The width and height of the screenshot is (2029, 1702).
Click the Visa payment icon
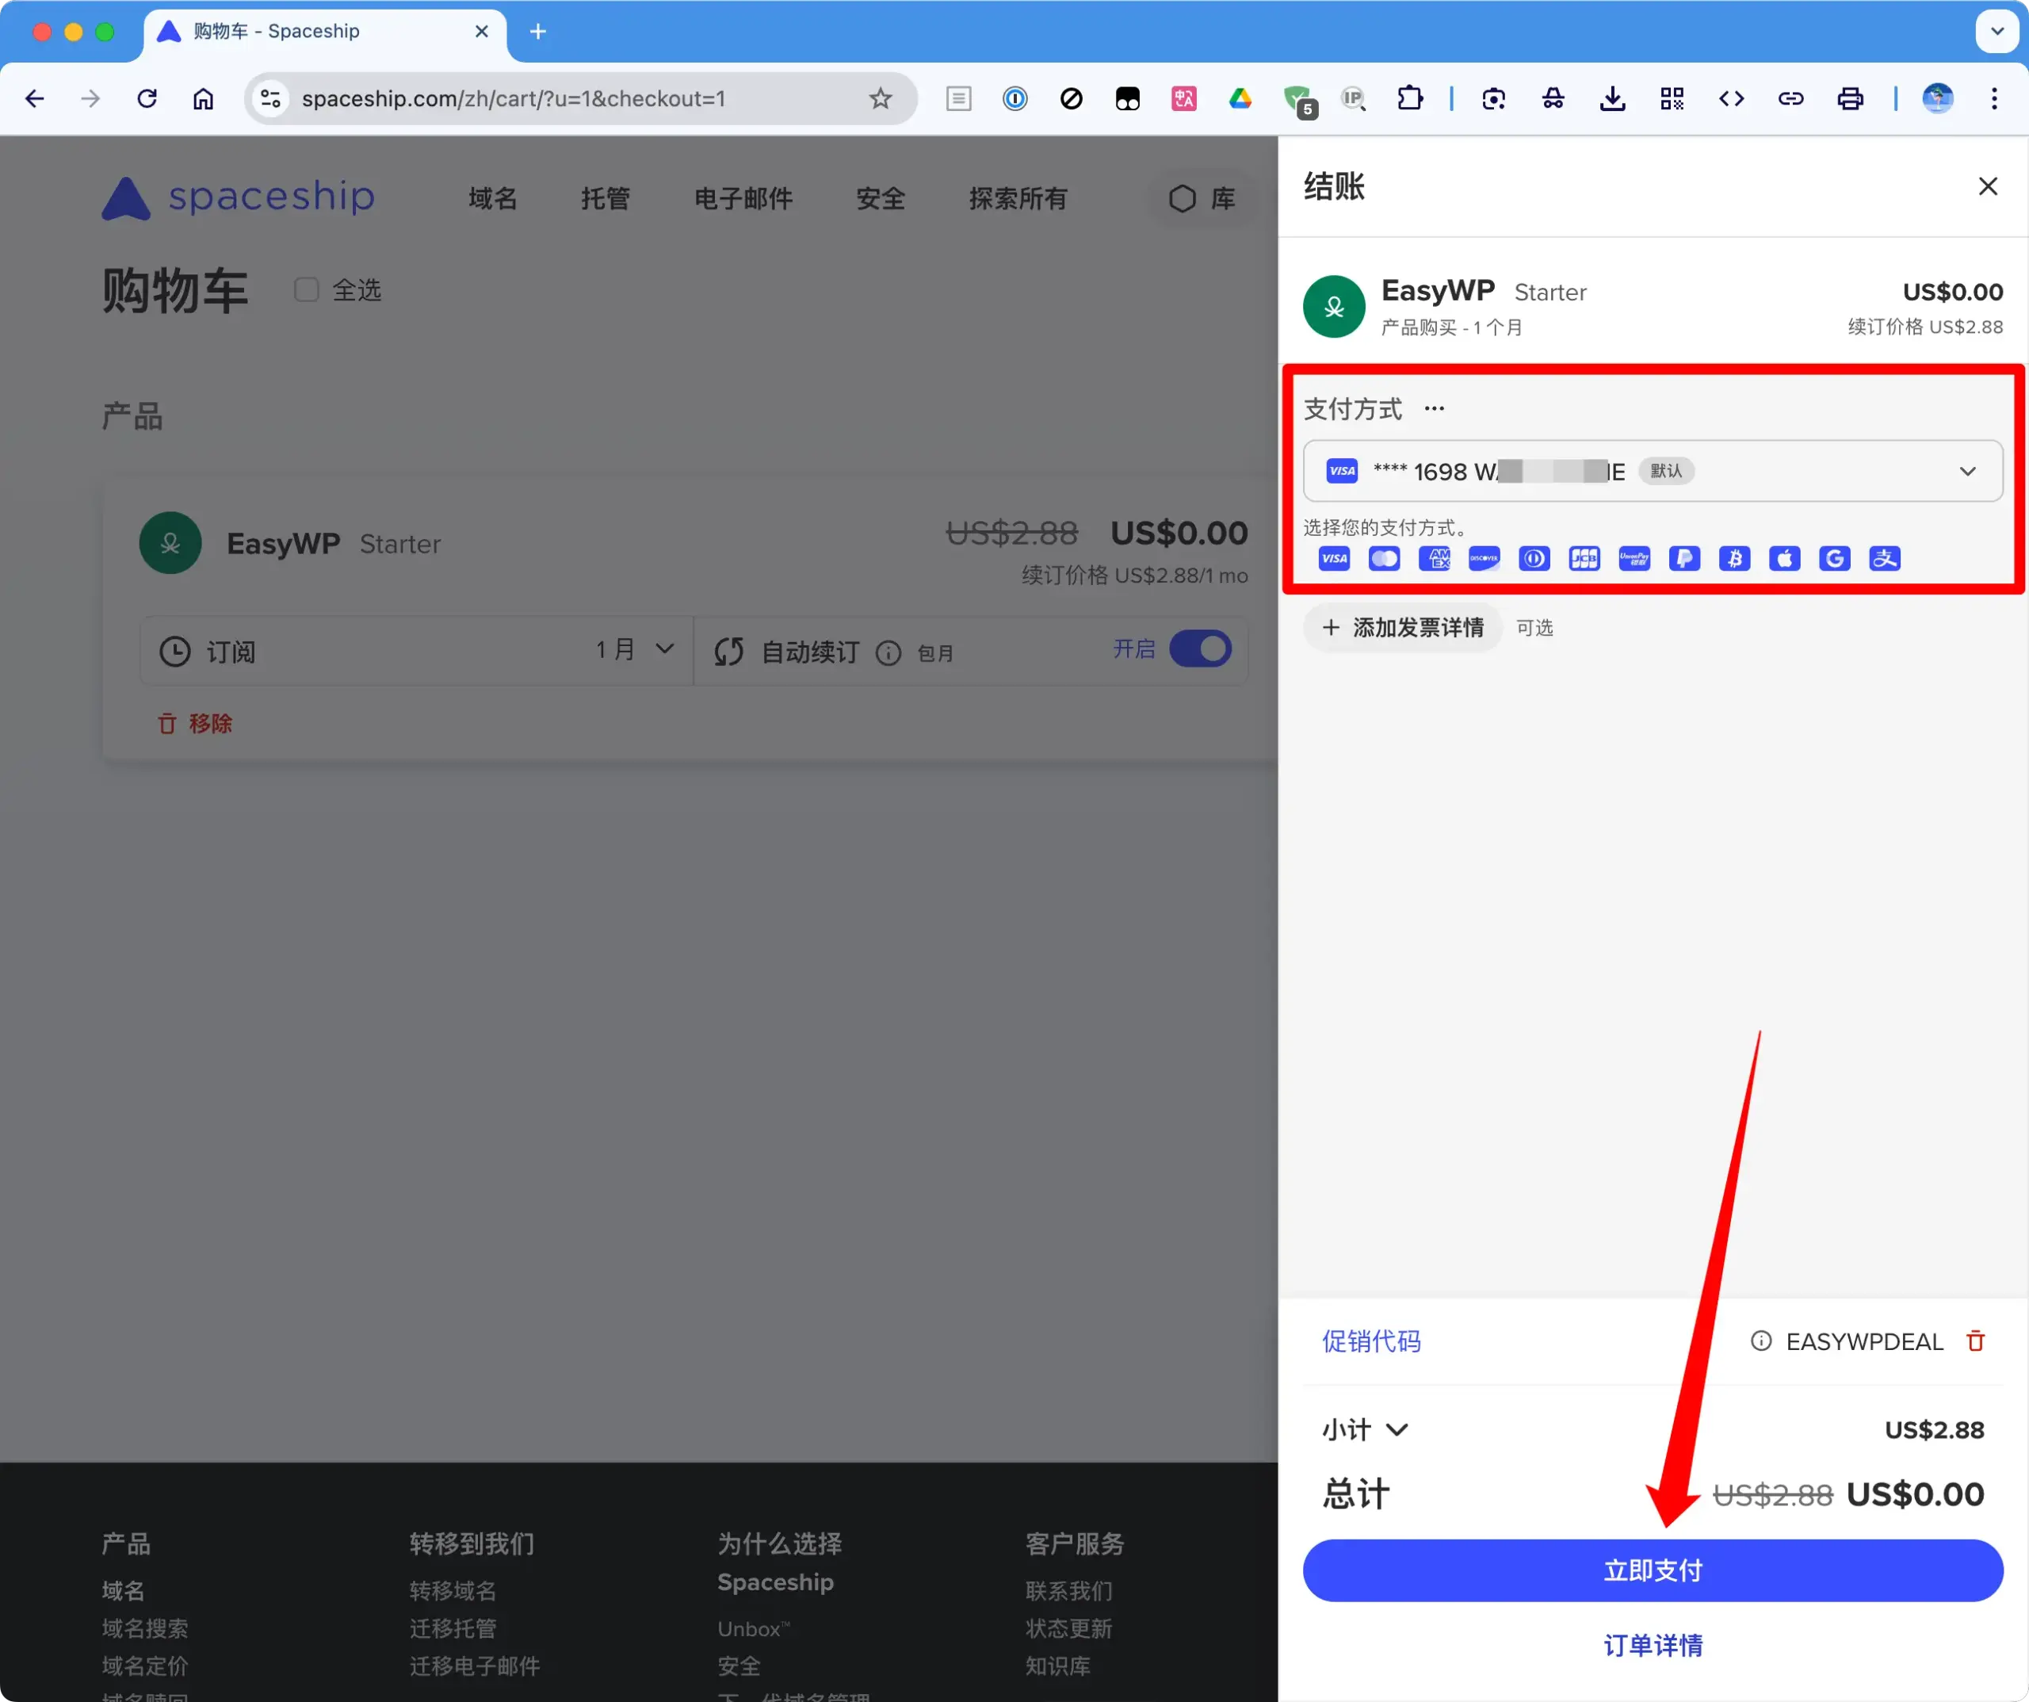(1335, 559)
